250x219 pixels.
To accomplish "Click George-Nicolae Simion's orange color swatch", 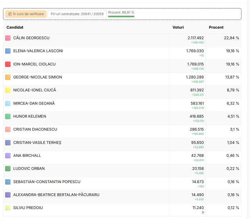I will pos(8,77).
